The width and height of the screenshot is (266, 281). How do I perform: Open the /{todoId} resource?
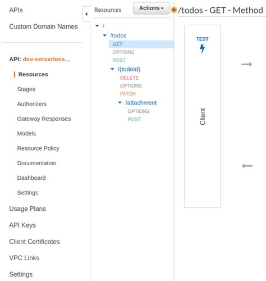pyautogui.click(x=129, y=69)
